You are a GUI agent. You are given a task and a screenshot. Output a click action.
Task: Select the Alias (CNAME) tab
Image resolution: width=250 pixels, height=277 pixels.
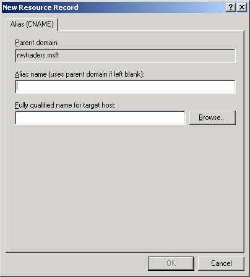pyautogui.click(x=32, y=24)
